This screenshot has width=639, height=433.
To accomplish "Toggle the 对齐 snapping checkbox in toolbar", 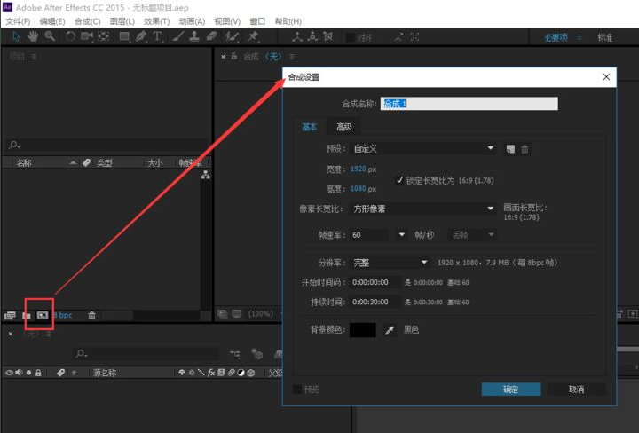I will (350, 37).
